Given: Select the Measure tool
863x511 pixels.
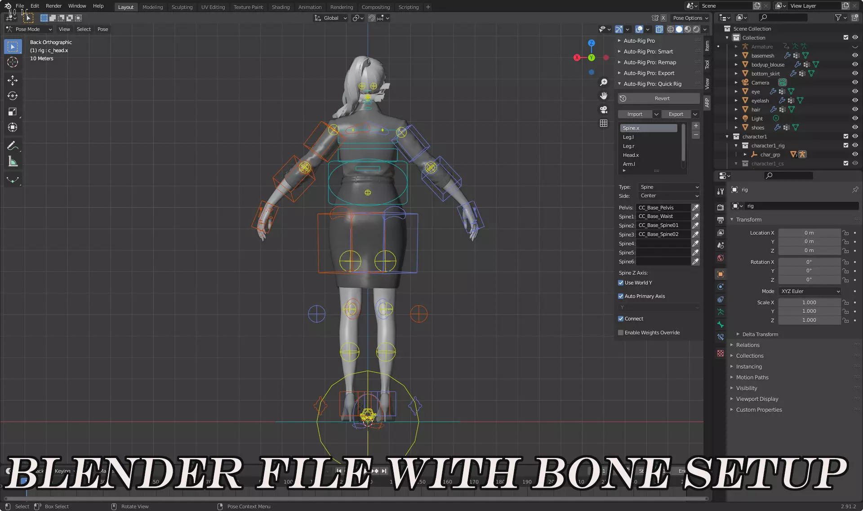Looking at the screenshot, I should point(13,162).
